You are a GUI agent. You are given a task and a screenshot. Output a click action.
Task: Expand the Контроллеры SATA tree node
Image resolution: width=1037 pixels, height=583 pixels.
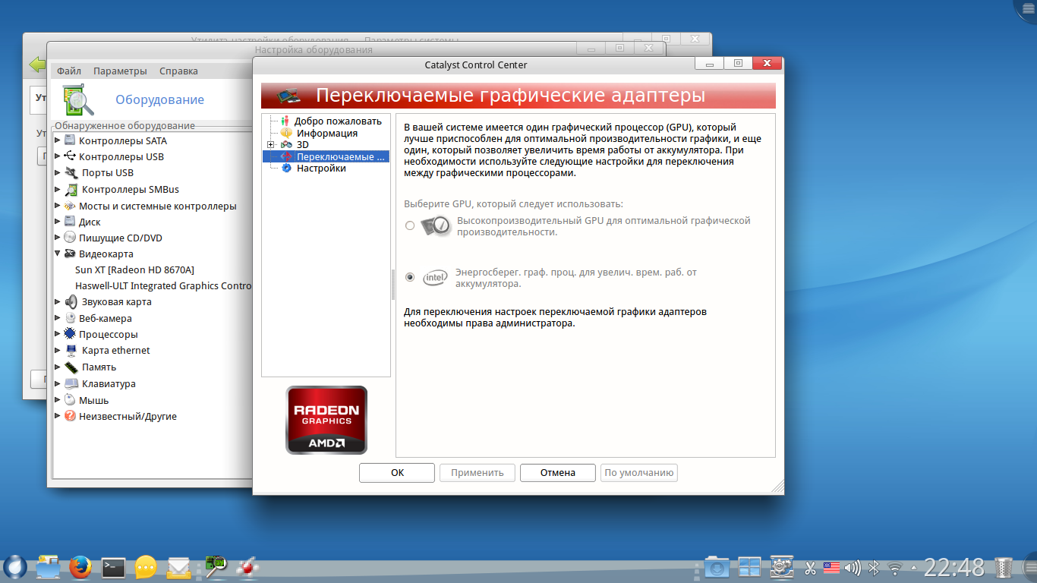tap(58, 140)
